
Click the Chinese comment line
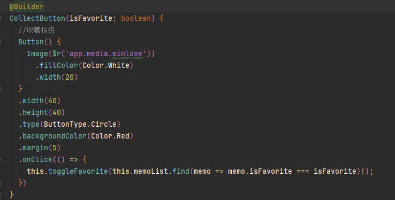[36, 30]
